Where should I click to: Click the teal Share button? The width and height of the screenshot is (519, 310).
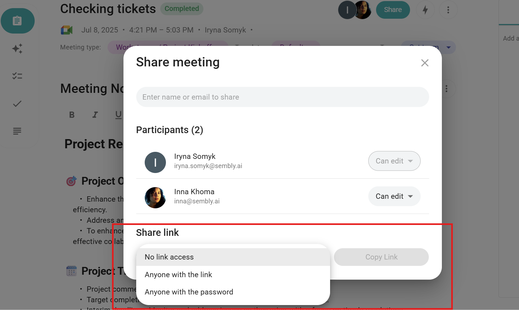click(393, 10)
